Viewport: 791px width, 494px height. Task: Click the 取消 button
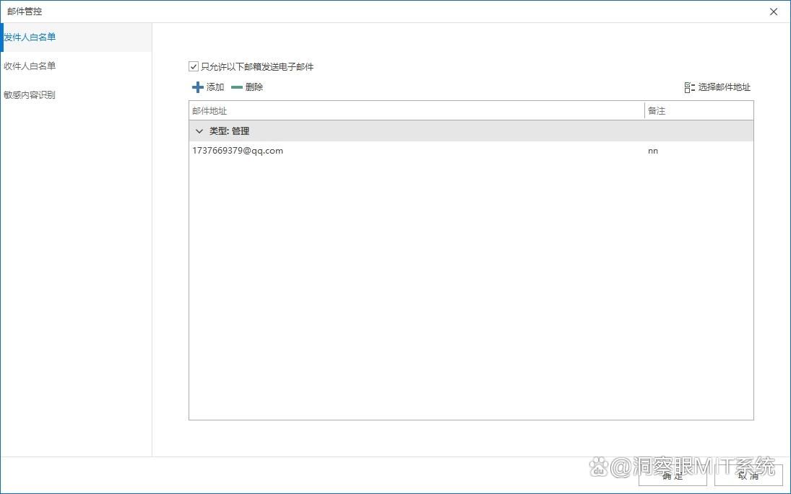pyautogui.click(x=748, y=475)
